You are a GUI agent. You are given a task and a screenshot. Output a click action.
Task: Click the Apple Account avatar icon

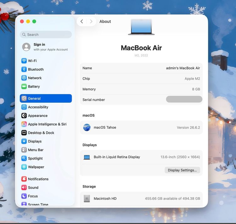(x=26, y=47)
